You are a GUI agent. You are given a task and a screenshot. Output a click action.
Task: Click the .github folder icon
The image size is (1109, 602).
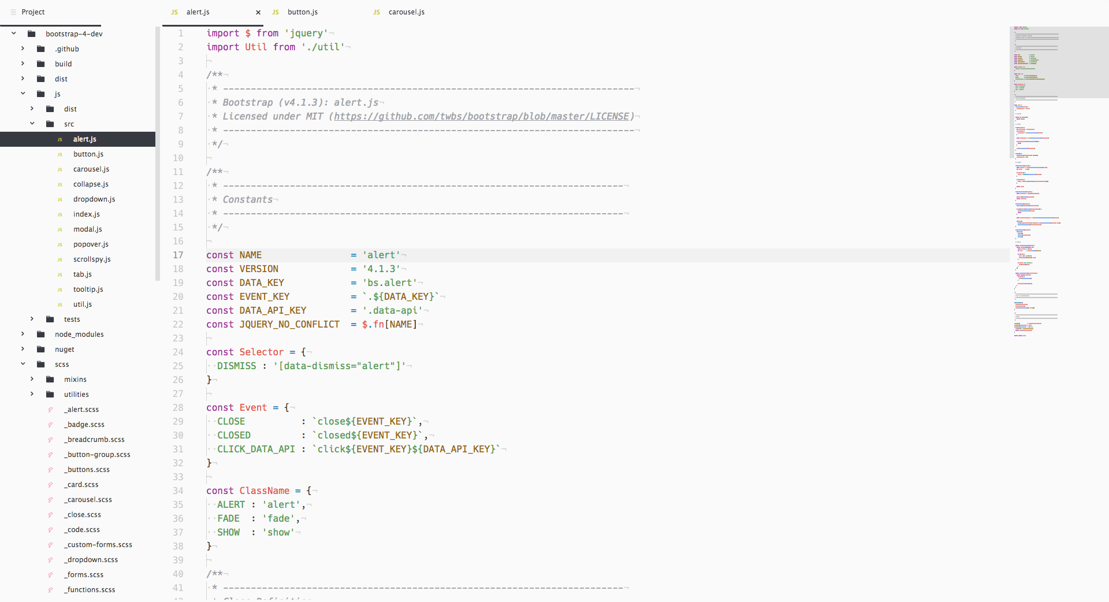click(x=41, y=49)
